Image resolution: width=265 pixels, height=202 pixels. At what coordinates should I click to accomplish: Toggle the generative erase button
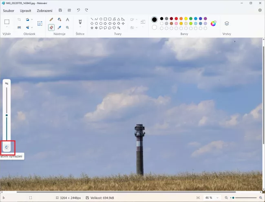[x=7, y=147]
